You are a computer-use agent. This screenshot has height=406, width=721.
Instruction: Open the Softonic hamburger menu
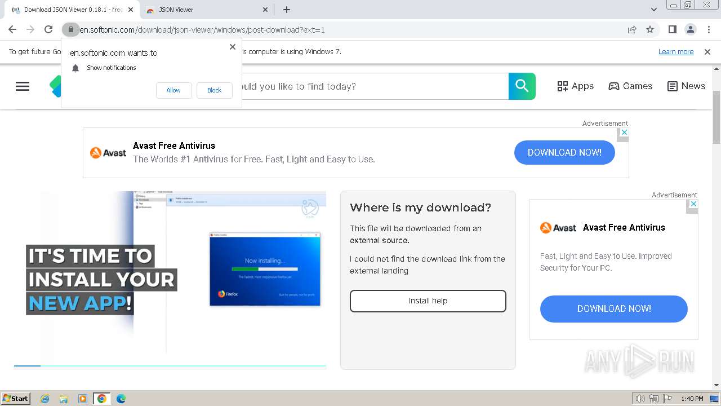23,86
